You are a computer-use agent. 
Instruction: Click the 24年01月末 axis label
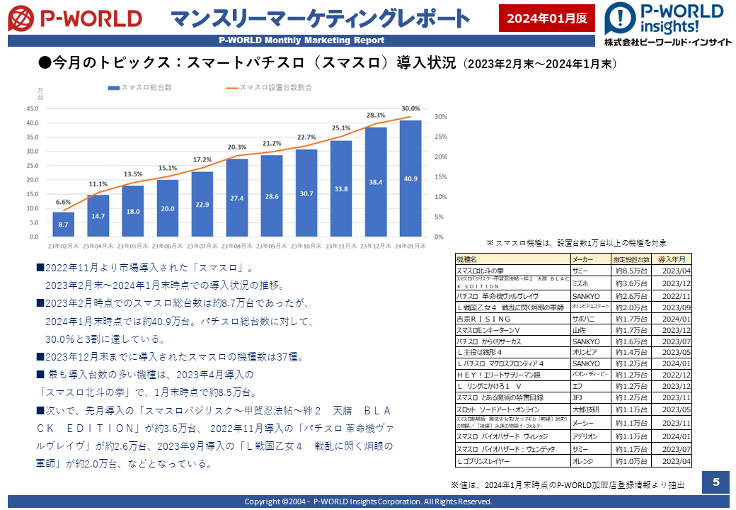[x=410, y=246]
